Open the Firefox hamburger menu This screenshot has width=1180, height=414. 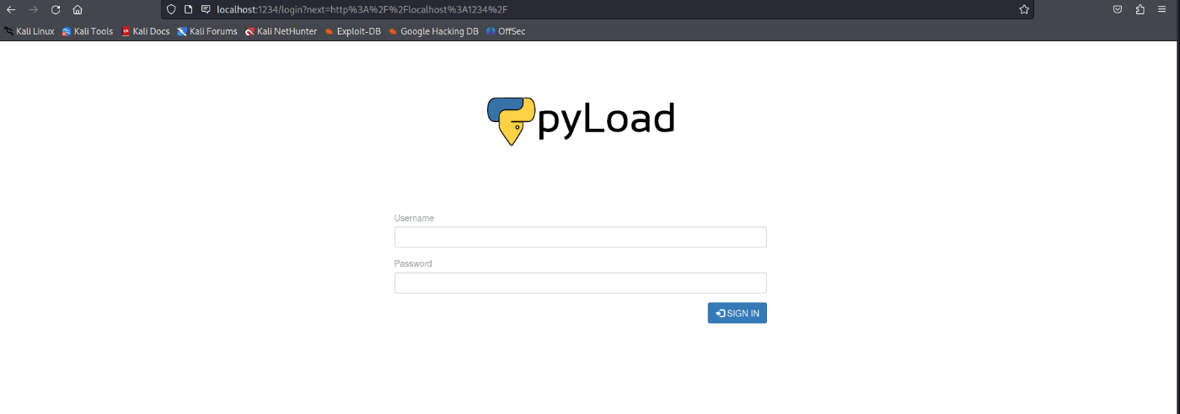click(x=1162, y=9)
